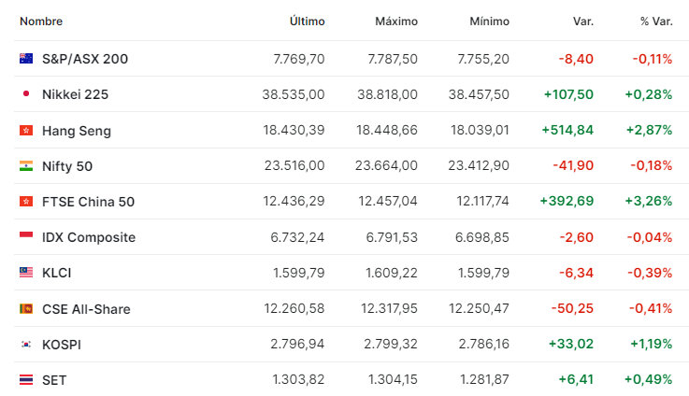689x396 pixels.
Task: Sort by the Último column header
Action: pyautogui.click(x=307, y=21)
